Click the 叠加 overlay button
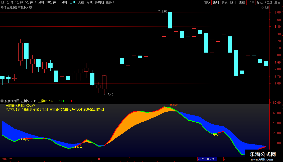Viewport: 283px width, 162px height. tap(216, 2)
